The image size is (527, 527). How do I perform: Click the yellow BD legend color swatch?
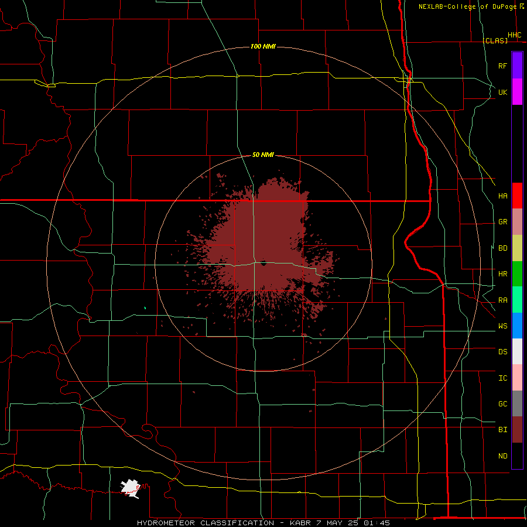coord(517,248)
